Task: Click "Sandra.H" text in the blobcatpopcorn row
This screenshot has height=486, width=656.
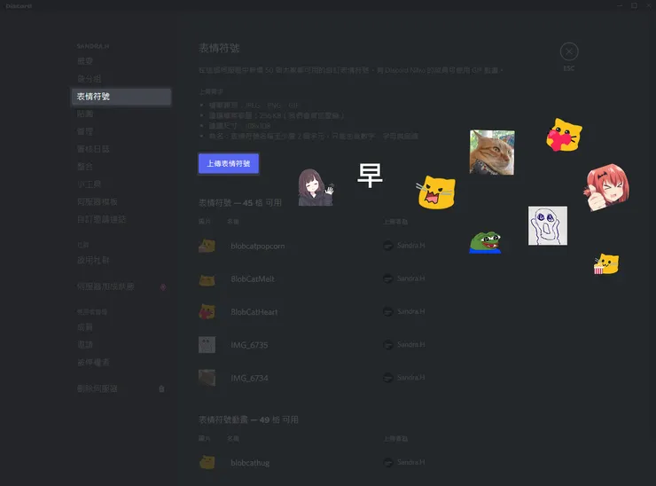Action: point(410,246)
